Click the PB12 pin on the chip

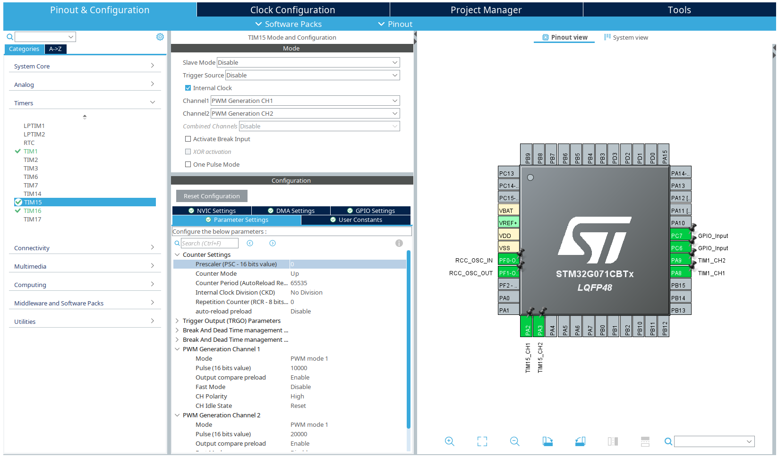(664, 326)
